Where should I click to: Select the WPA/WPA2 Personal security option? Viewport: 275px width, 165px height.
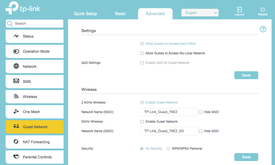point(168,148)
